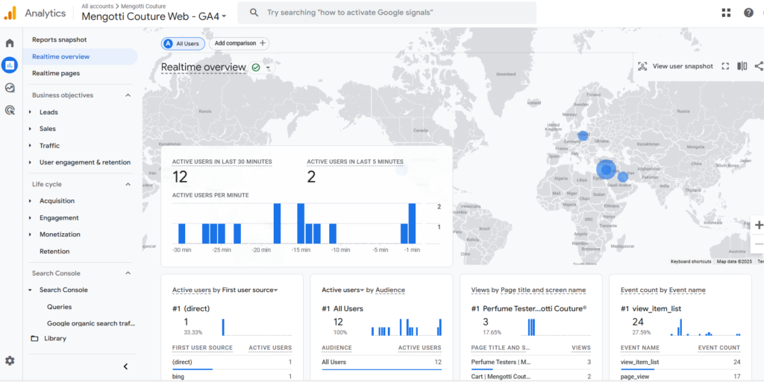Click the Active users per minute chart
Screen dimensions: 764x382
click(x=307, y=223)
